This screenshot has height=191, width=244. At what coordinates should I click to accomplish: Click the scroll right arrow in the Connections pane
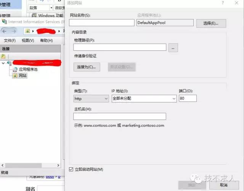[x=58, y=165]
